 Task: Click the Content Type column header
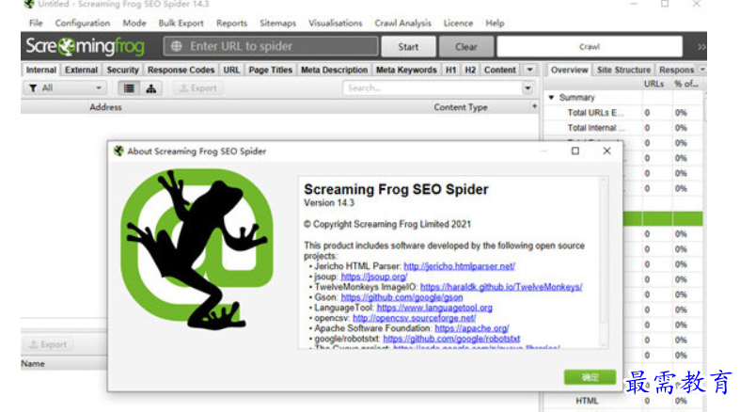pyautogui.click(x=461, y=107)
